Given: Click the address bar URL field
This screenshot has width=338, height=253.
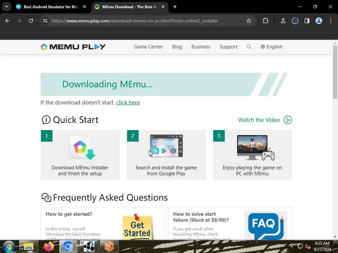Looking at the screenshot, I should click(x=135, y=21).
